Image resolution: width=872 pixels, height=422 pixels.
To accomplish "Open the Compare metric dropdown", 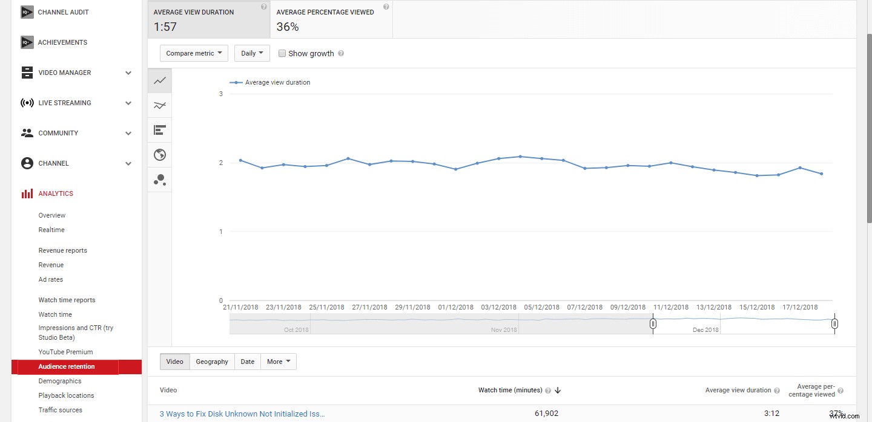I will coord(193,53).
